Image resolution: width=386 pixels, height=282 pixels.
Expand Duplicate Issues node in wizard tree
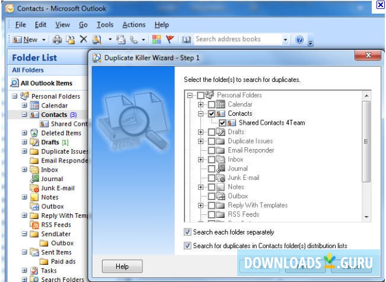(200, 141)
